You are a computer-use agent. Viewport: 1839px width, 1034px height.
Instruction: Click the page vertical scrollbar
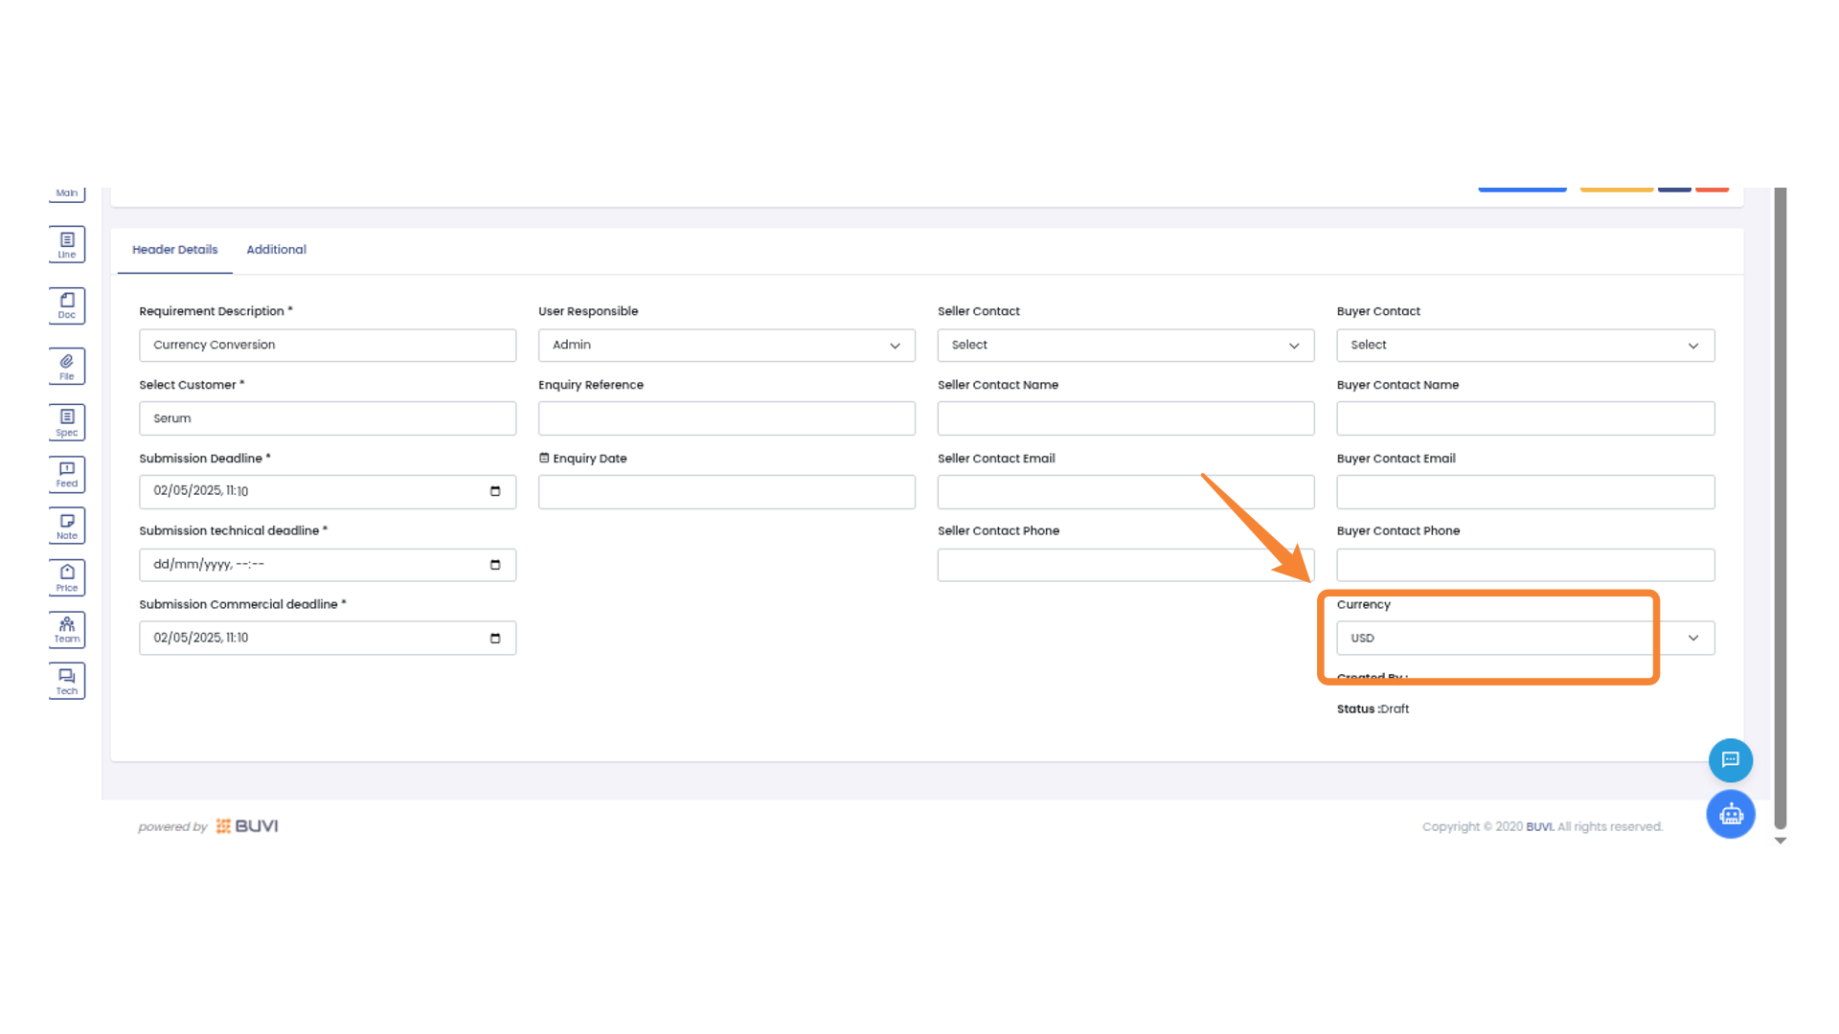(x=1780, y=507)
